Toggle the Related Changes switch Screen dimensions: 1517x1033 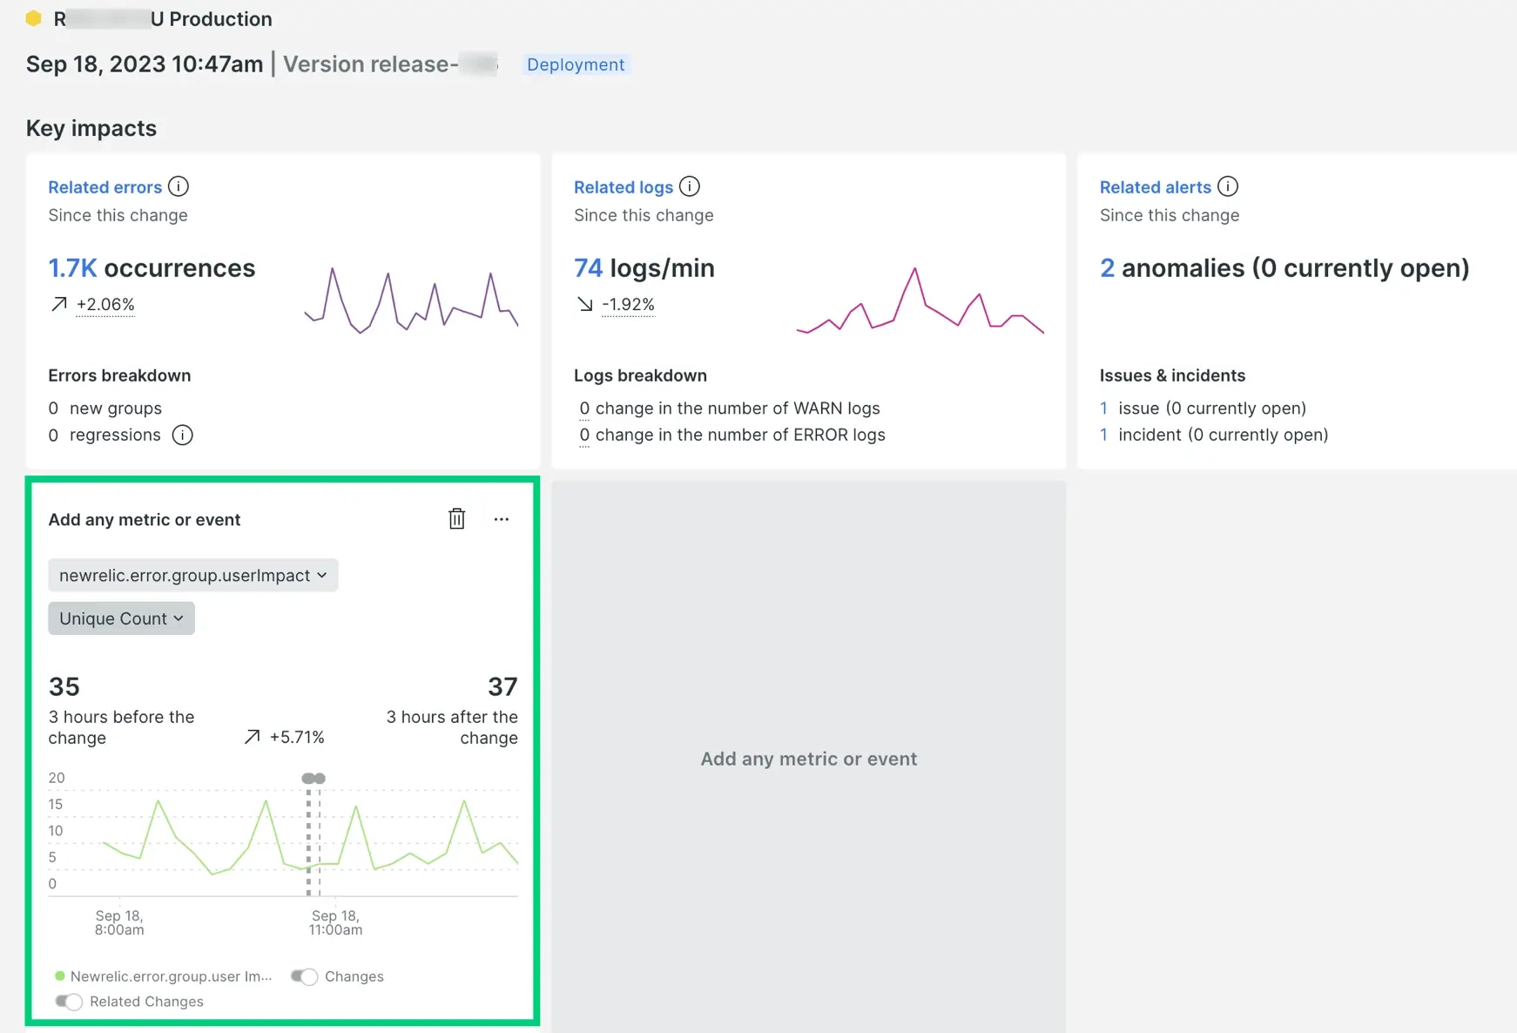[69, 1002]
